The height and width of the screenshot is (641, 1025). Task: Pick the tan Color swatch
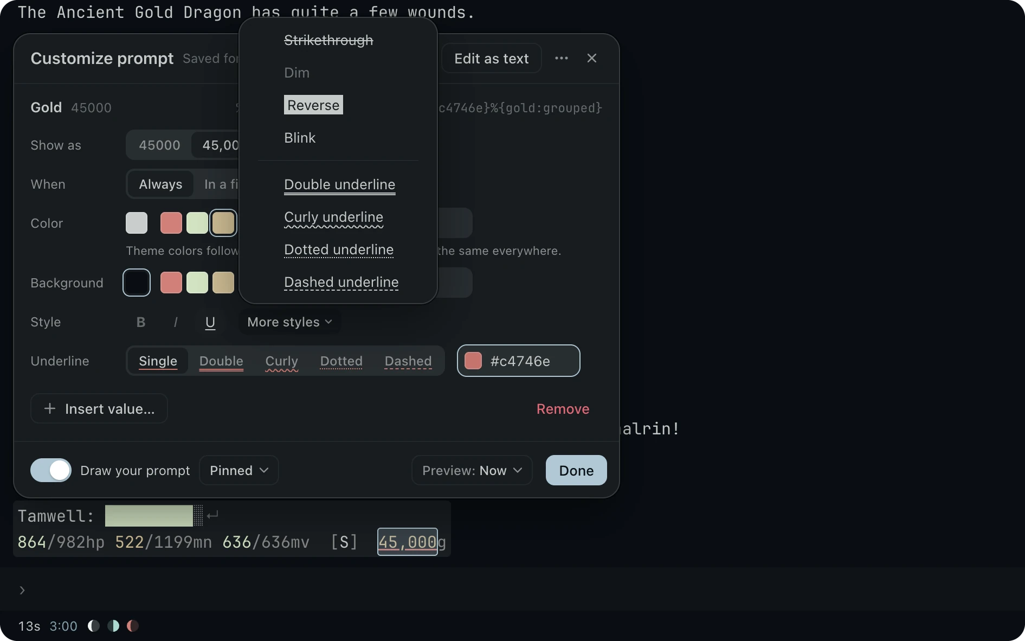(x=223, y=223)
